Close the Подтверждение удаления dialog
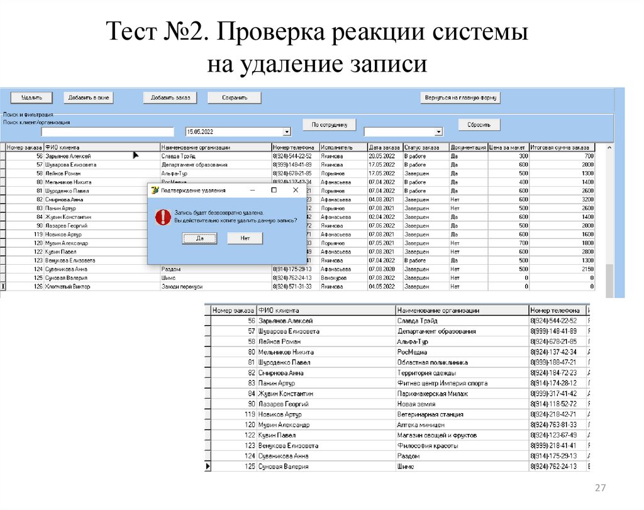This screenshot has width=644, height=510. 296,190
